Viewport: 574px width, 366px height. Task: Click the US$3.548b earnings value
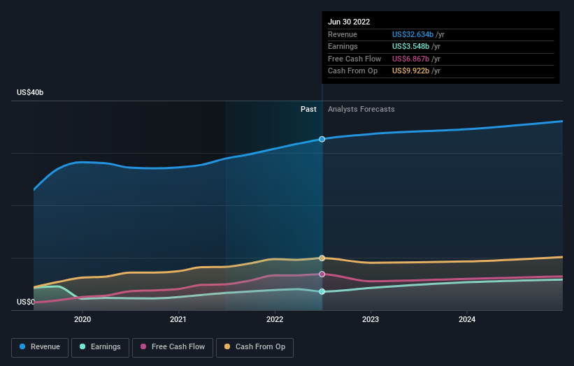click(x=410, y=46)
